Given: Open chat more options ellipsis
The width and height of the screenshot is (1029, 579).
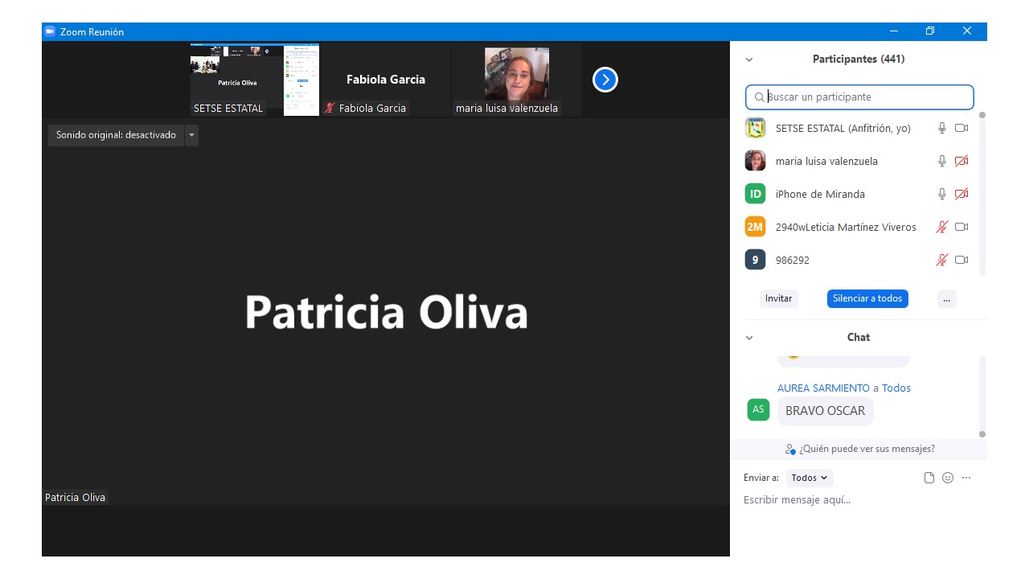Looking at the screenshot, I should pyautogui.click(x=966, y=478).
